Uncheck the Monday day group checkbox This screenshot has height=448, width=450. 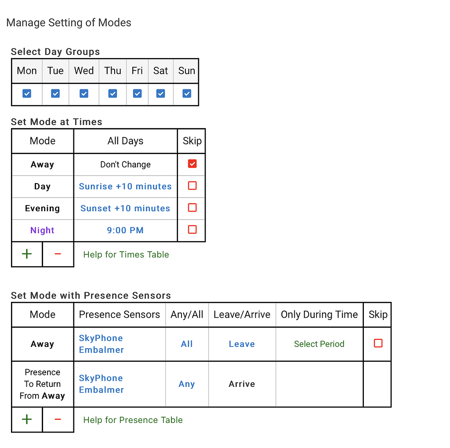(x=26, y=93)
